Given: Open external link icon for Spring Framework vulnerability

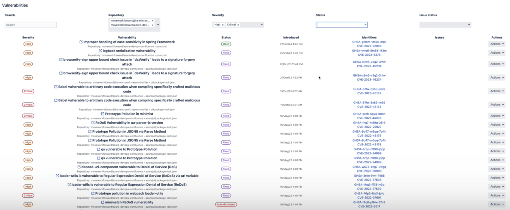Looking at the screenshot, I should point(81,42).
